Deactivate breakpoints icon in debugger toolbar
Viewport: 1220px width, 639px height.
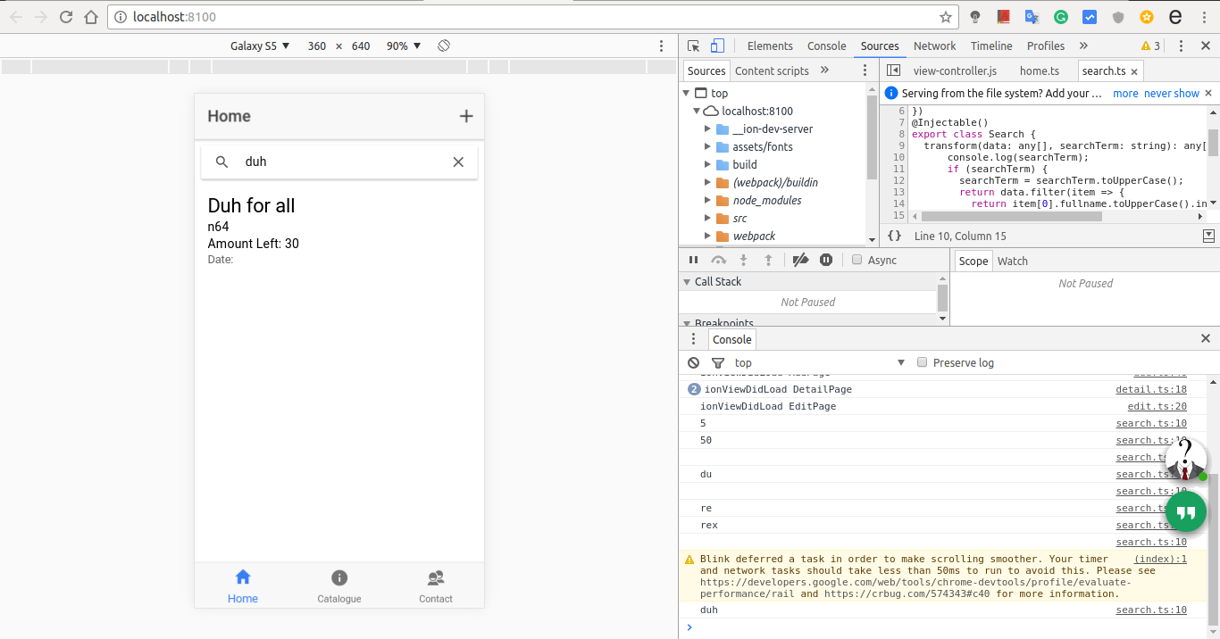tap(800, 260)
